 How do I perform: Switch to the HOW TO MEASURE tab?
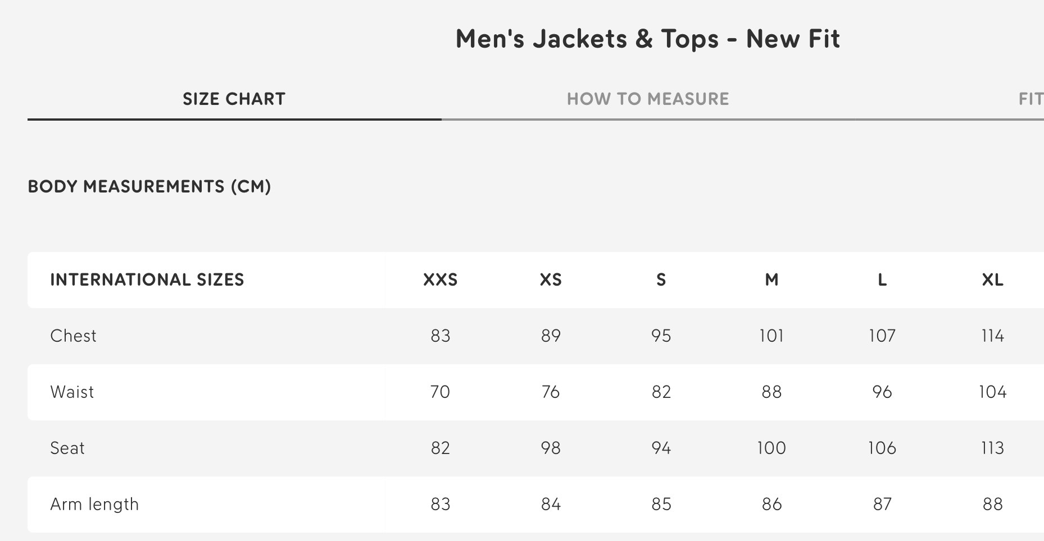(x=648, y=99)
